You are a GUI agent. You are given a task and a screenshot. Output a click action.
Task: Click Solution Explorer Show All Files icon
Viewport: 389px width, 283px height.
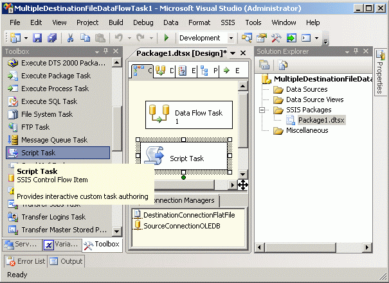(283, 65)
